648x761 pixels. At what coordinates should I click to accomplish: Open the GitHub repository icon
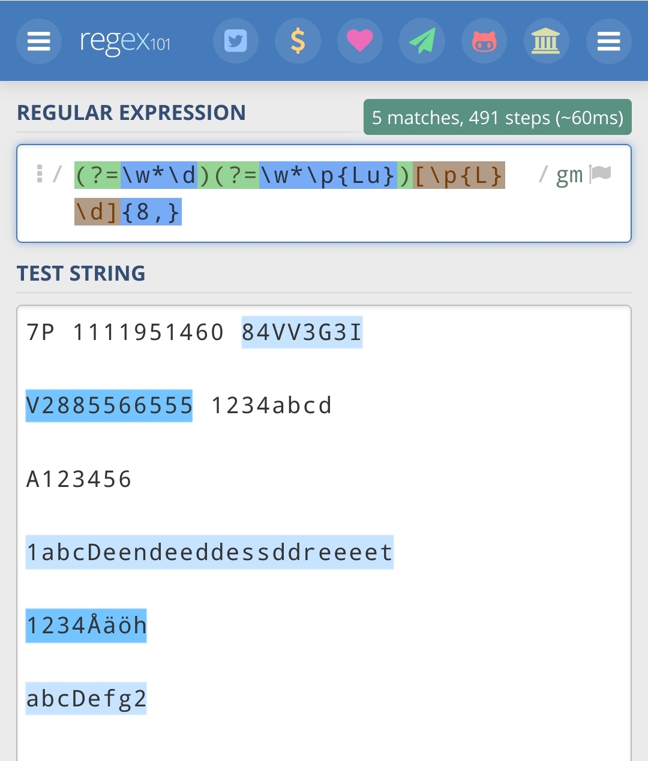pyautogui.click(x=484, y=41)
